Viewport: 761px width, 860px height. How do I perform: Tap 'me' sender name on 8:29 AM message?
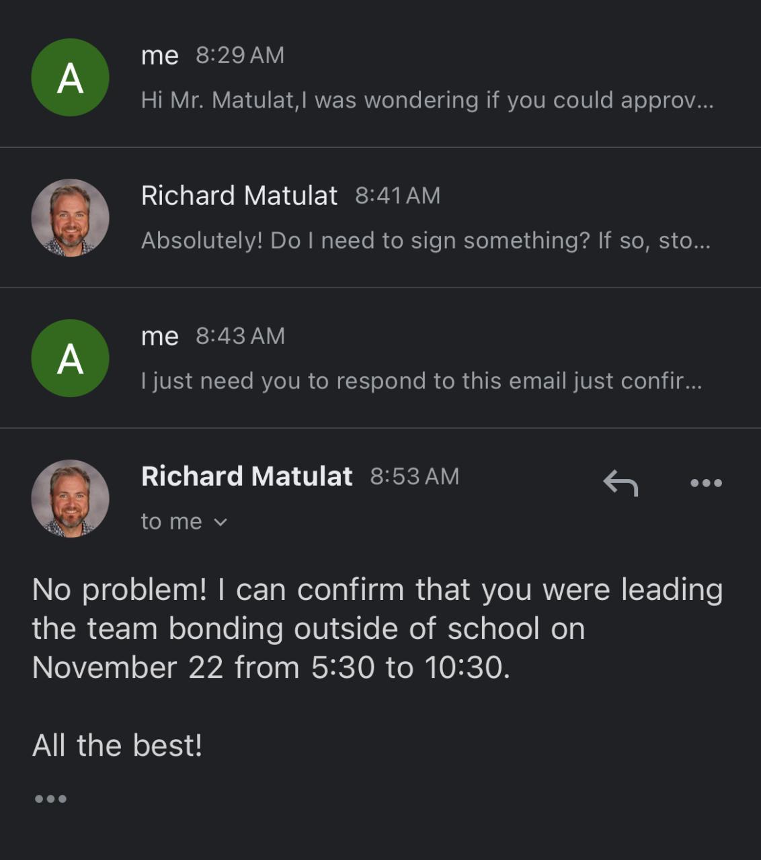click(159, 55)
